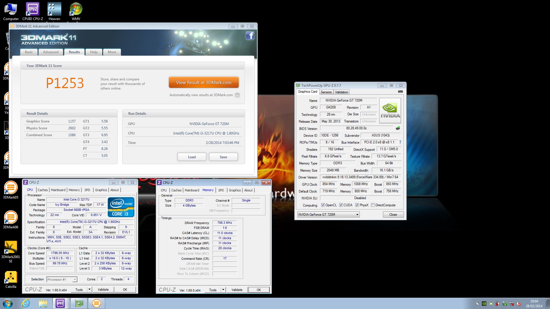The height and width of the screenshot is (309, 550).
Task: Expand Tools dropdown arrow in left CPU-Z
Action: [89, 290]
